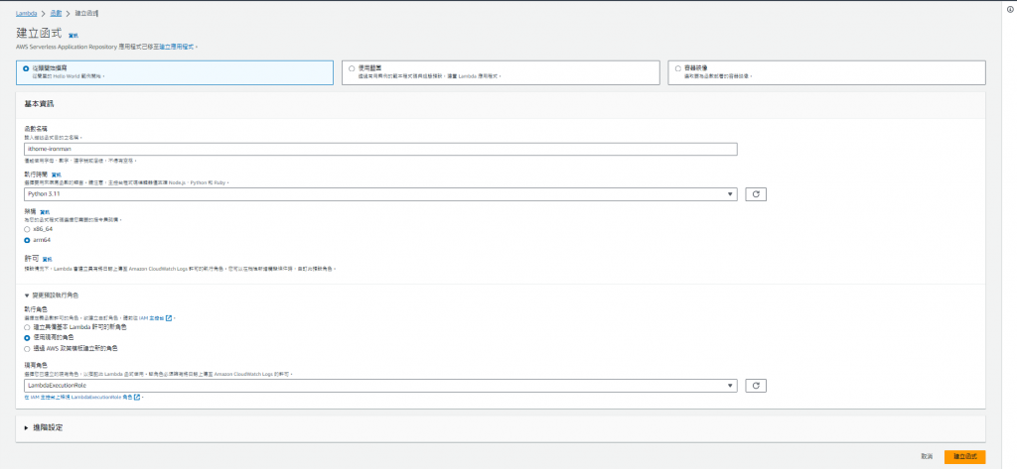Click the function name field containing ithome-ironman
Screen dimensions: 1017x469
(x=380, y=149)
